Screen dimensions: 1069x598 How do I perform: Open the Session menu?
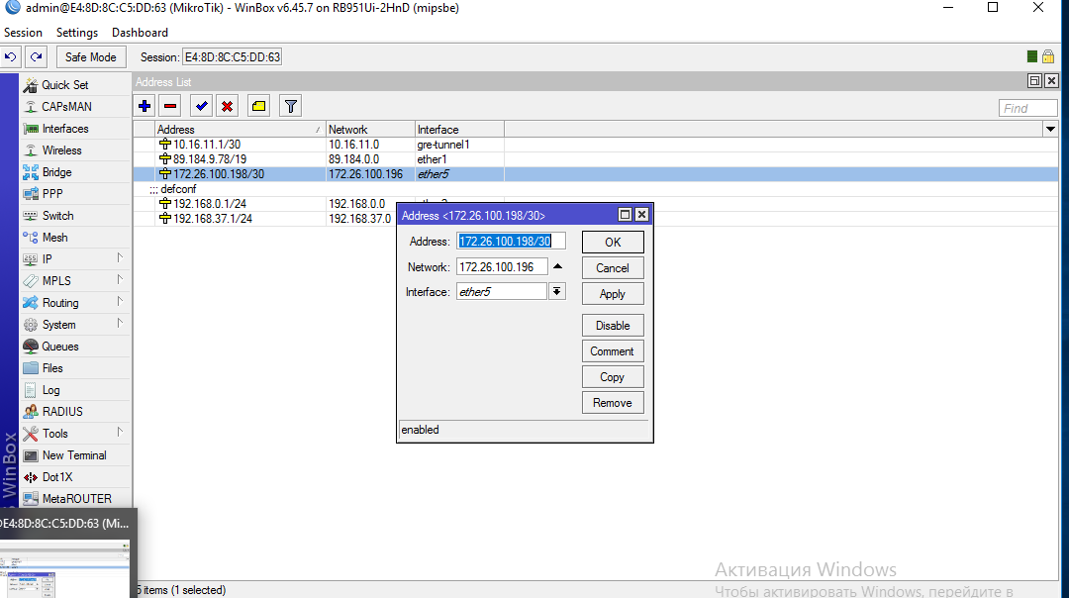click(x=23, y=33)
